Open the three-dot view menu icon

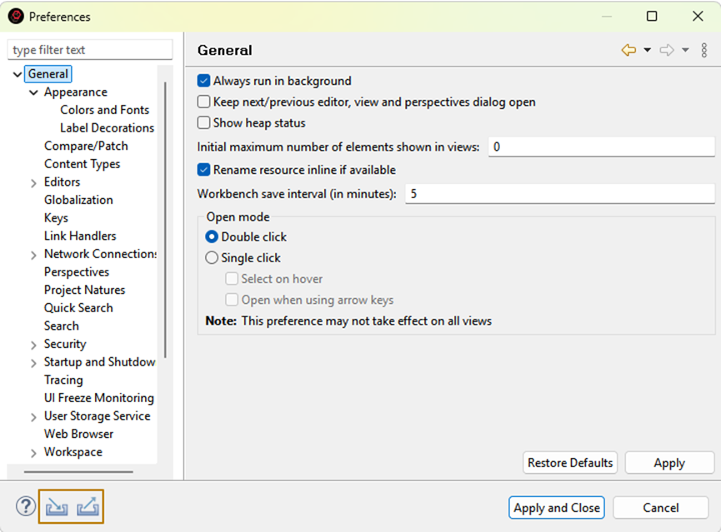point(704,51)
